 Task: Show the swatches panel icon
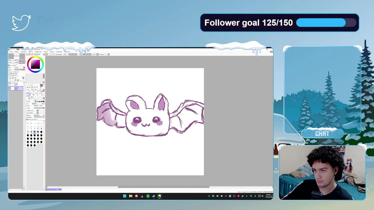37,55
